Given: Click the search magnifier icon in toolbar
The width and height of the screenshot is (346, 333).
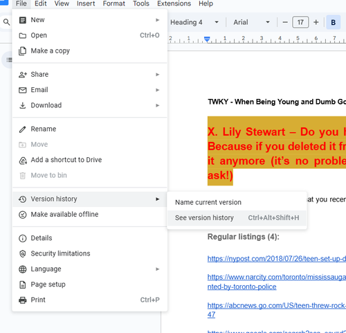Looking at the screenshot, I should [x=6, y=22].
